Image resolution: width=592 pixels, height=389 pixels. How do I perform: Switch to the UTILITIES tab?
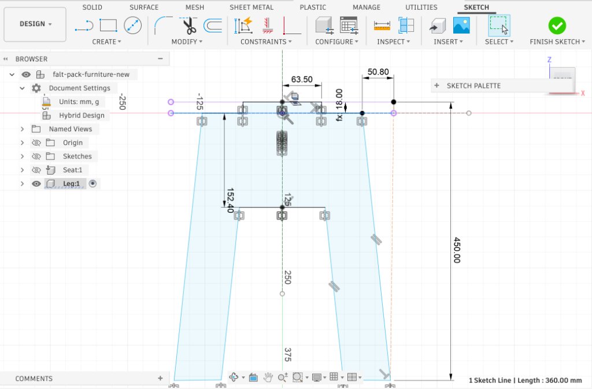(x=421, y=7)
